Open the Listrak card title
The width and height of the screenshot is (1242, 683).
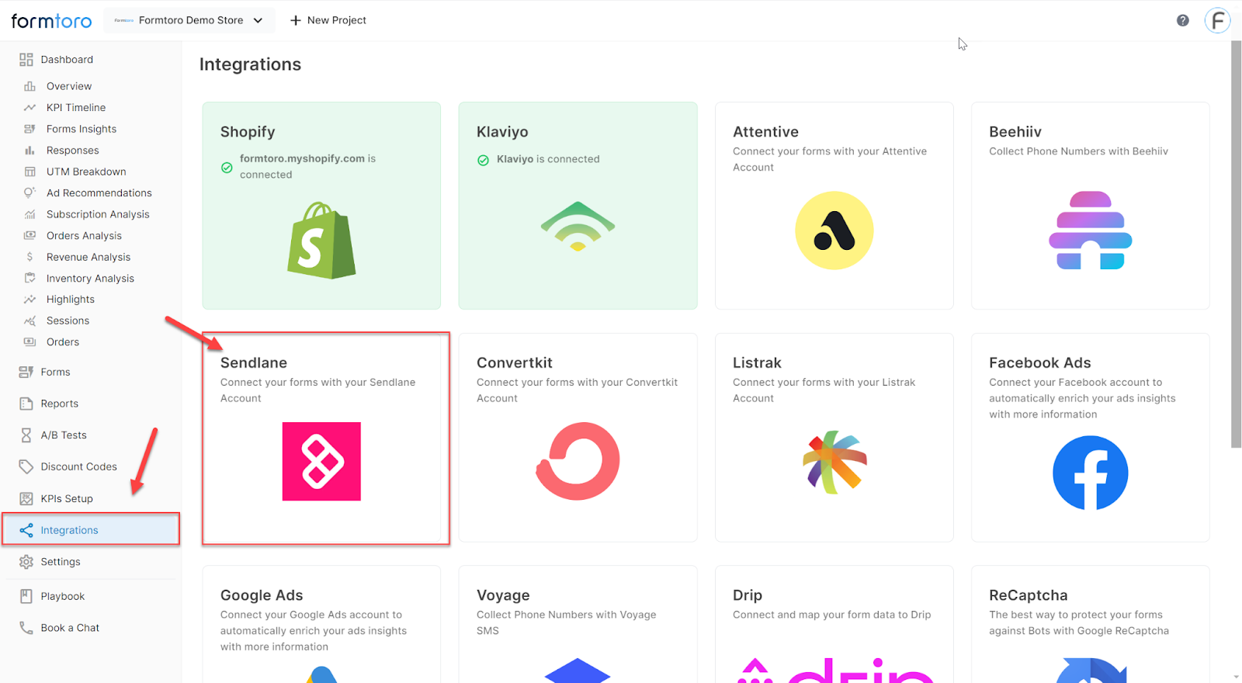click(757, 362)
